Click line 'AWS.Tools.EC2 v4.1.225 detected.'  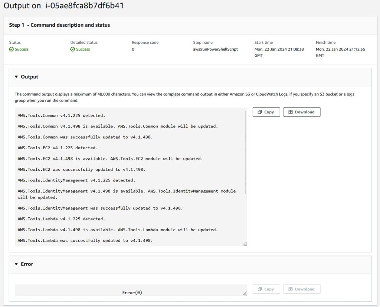point(58,148)
